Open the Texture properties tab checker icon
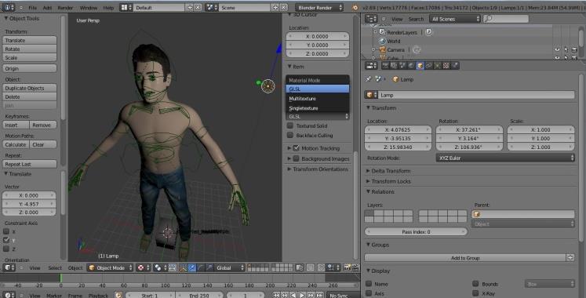Screen dimensions: 586x298 coord(446,66)
